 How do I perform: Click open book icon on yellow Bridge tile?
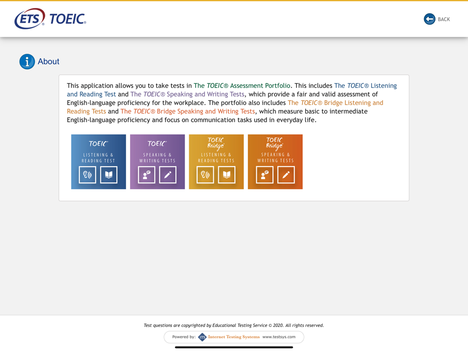[x=227, y=175]
